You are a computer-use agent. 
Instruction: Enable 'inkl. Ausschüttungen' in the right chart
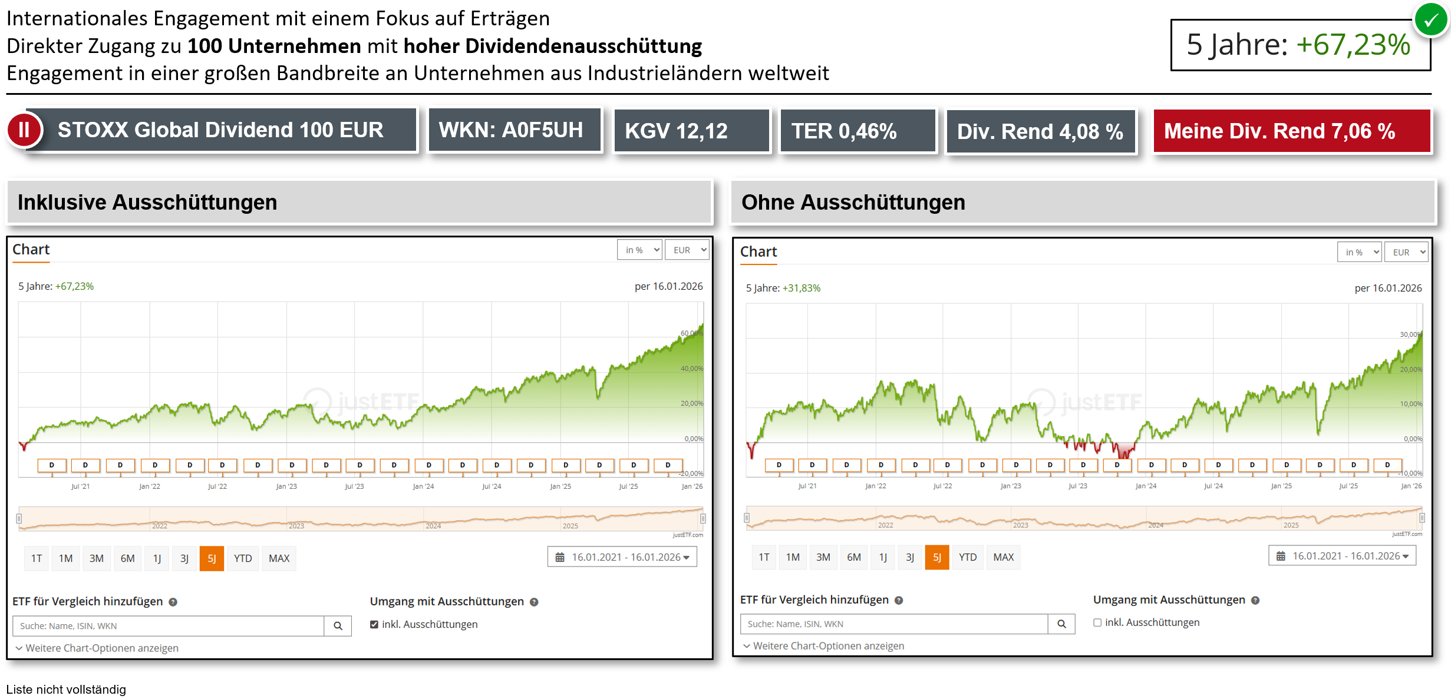pos(1097,622)
